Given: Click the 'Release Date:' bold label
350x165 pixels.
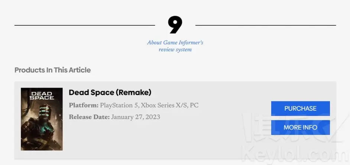Looking at the screenshot, I should click(x=89, y=117).
